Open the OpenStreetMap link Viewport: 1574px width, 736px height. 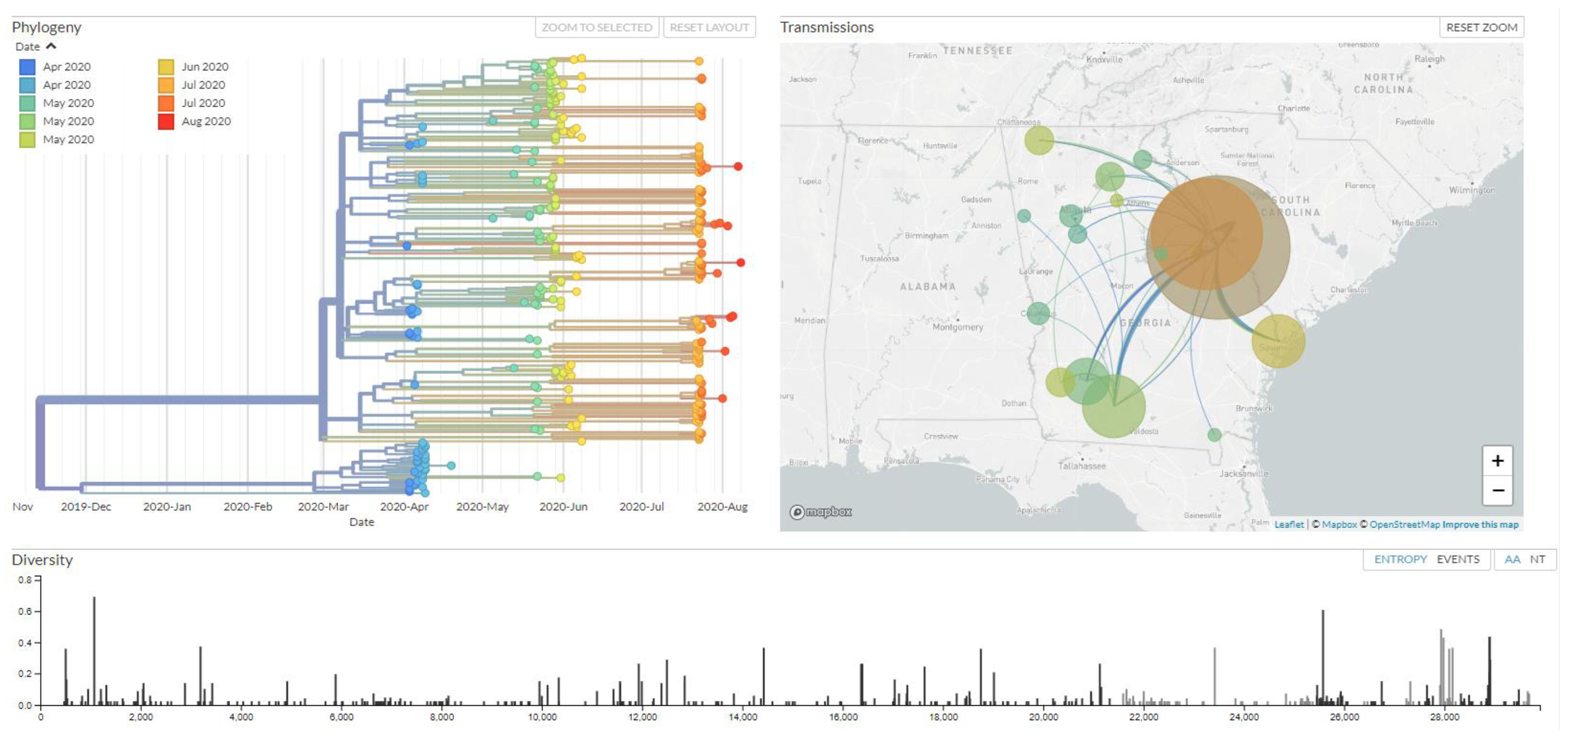point(1404,524)
